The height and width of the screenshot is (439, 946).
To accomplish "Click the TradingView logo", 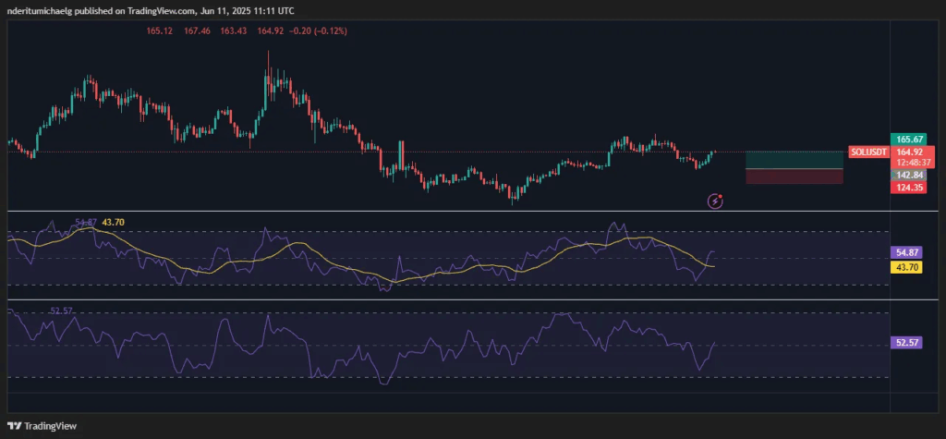I will click(42, 426).
